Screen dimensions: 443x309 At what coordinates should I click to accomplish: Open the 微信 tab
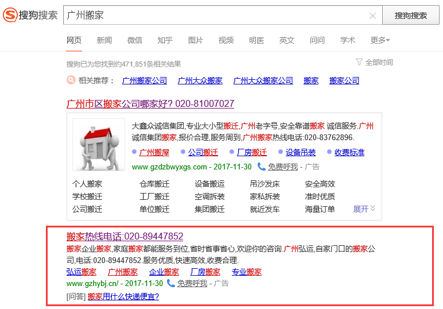[x=135, y=40]
